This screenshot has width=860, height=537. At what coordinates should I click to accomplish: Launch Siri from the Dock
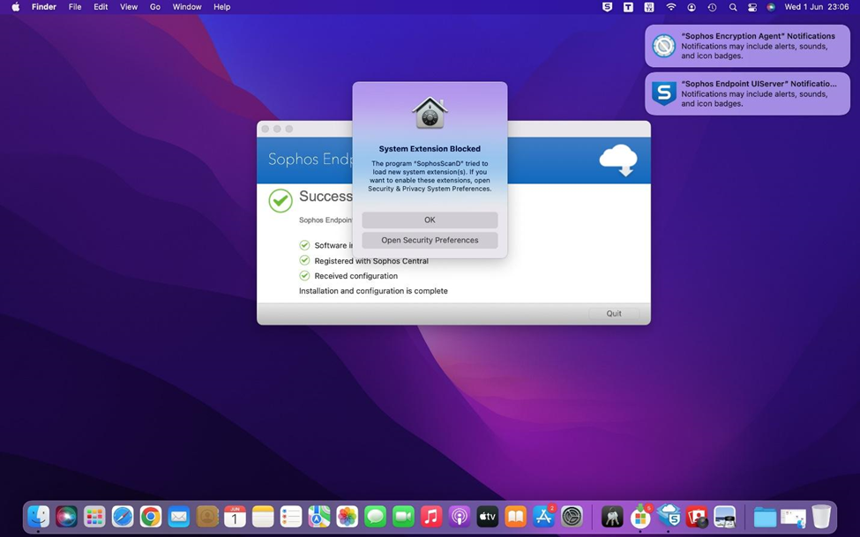click(x=66, y=517)
